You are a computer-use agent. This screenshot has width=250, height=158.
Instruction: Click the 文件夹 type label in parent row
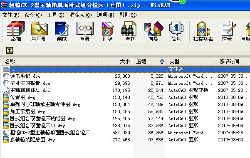176,69
